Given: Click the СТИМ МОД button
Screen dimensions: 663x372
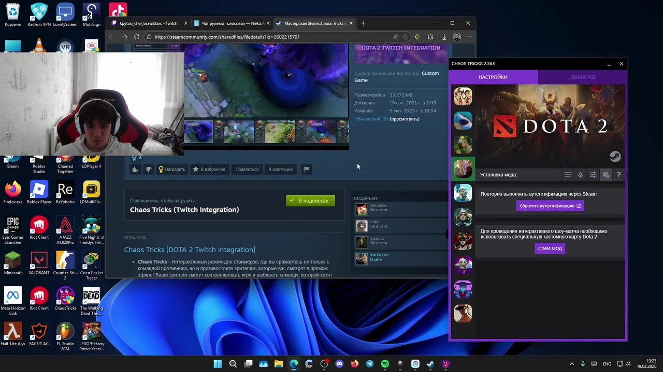Looking at the screenshot, I should point(550,249).
